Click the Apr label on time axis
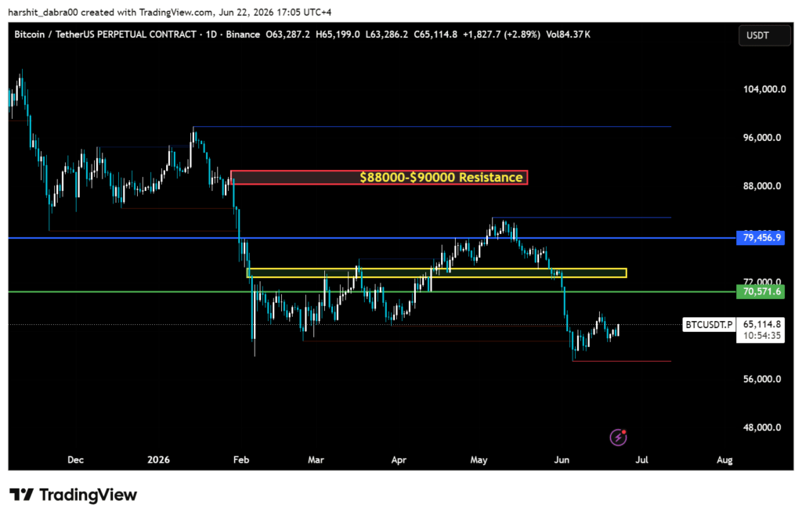This screenshot has height=519, width=802. (x=399, y=460)
